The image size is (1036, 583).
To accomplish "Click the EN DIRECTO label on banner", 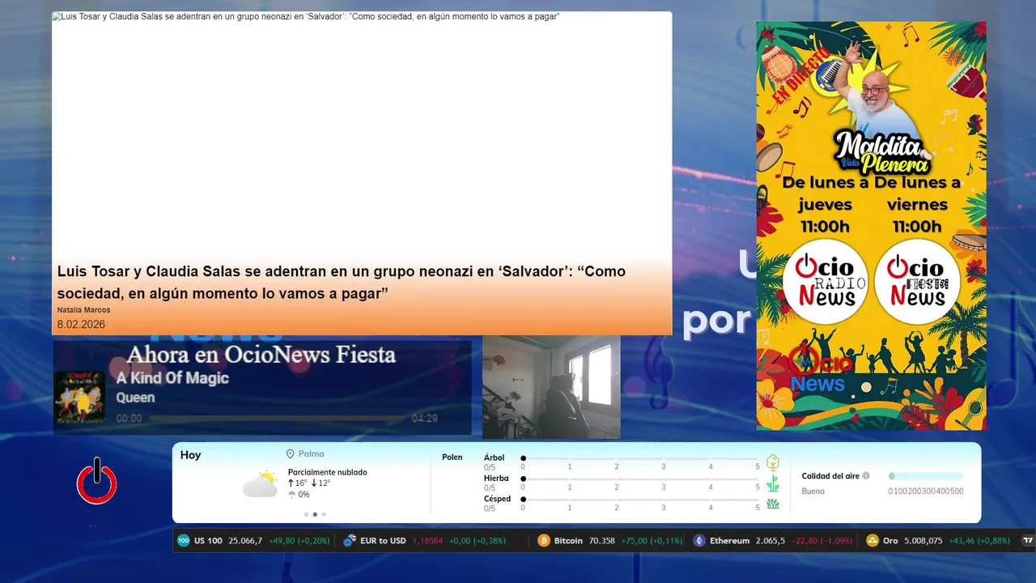I will (x=800, y=75).
